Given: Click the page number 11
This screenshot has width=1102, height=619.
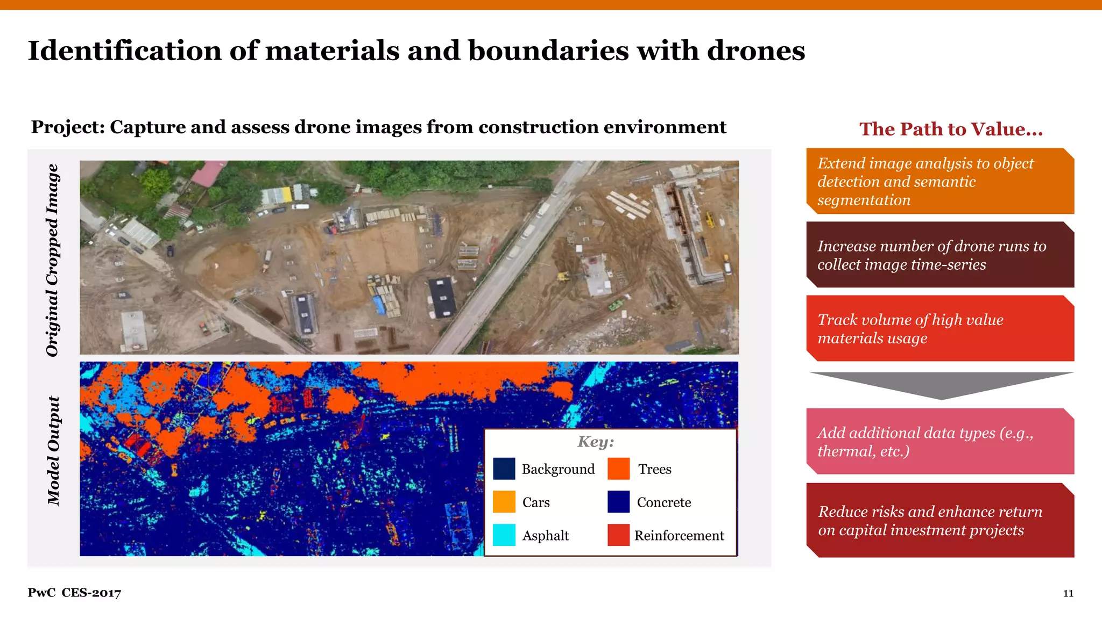Looking at the screenshot, I should pos(1068,593).
